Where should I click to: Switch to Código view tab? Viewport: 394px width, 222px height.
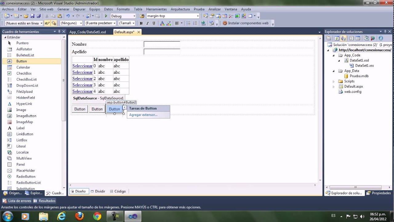pyautogui.click(x=118, y=191)
